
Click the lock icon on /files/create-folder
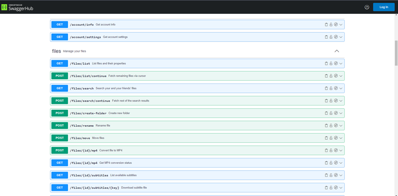331,113
